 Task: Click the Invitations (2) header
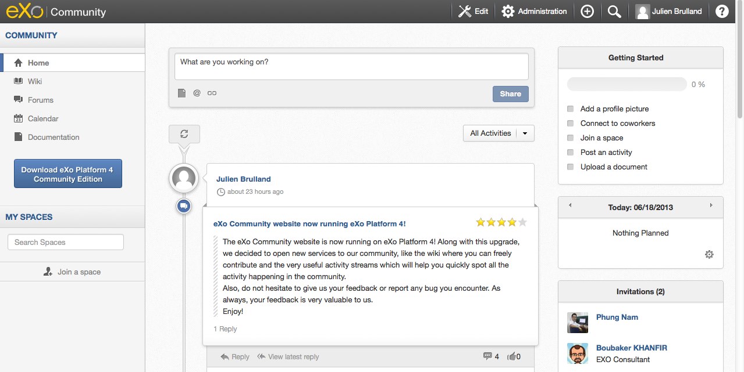(x=640, y=291)
